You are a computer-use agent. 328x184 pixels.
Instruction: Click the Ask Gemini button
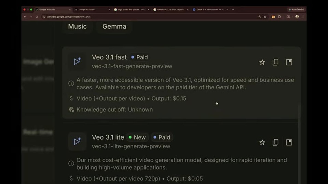tap(296, 10)
